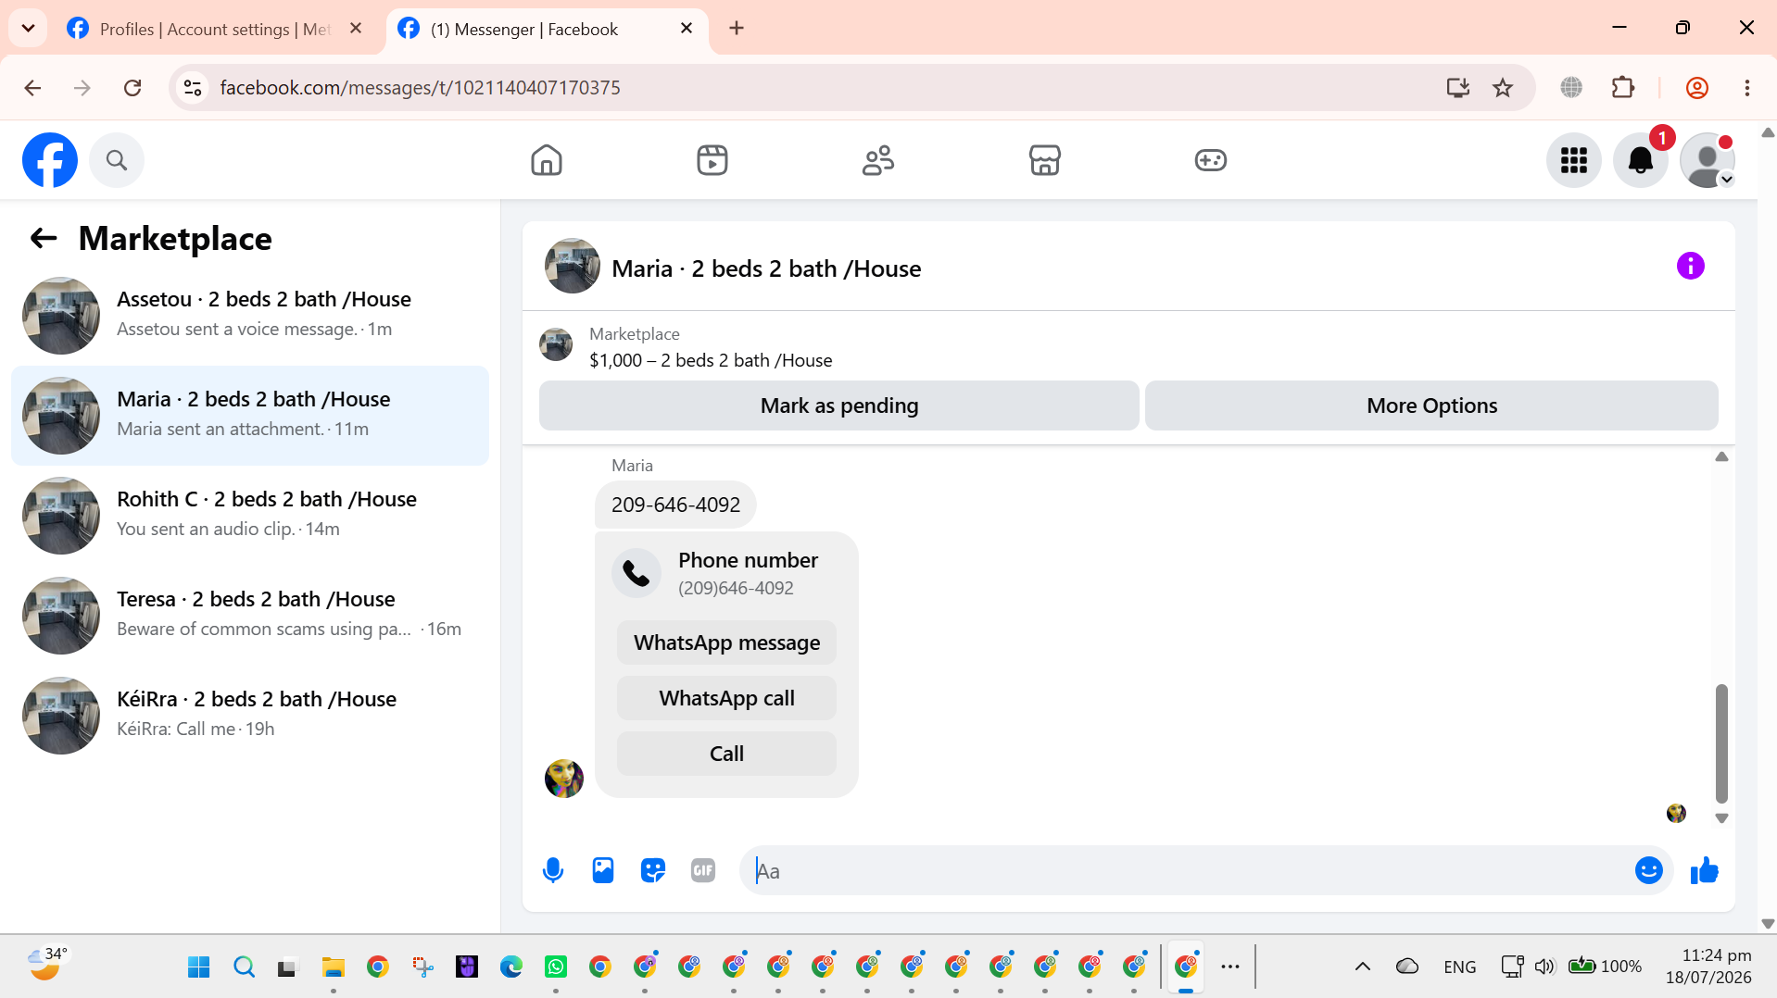Open the Facebook logo home link
This screenshot has width=1777, height=998.
pos(50,160)
